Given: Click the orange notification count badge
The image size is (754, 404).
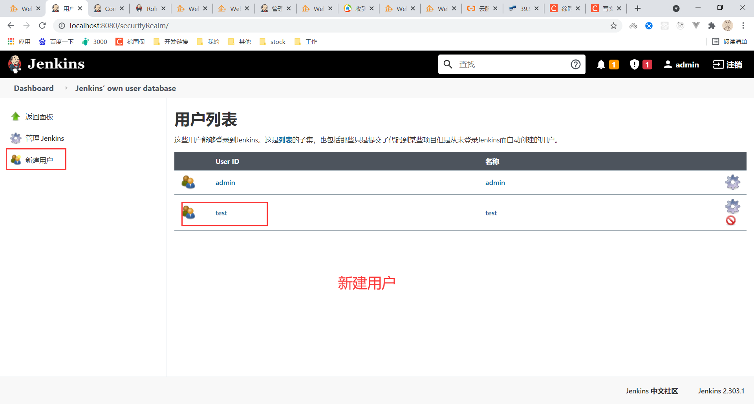Looking at the screenshot, I should 614,64.
